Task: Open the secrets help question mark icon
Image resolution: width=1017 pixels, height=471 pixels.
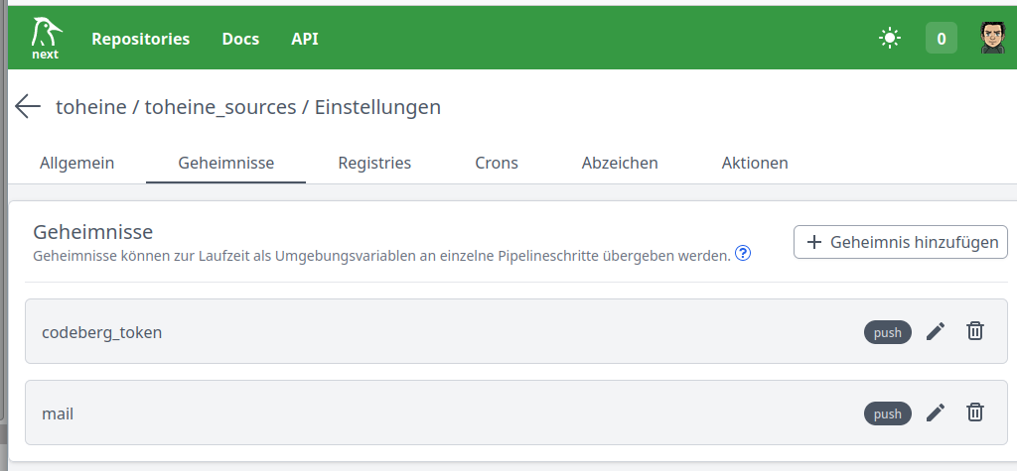Action: [x=742, y=254]
